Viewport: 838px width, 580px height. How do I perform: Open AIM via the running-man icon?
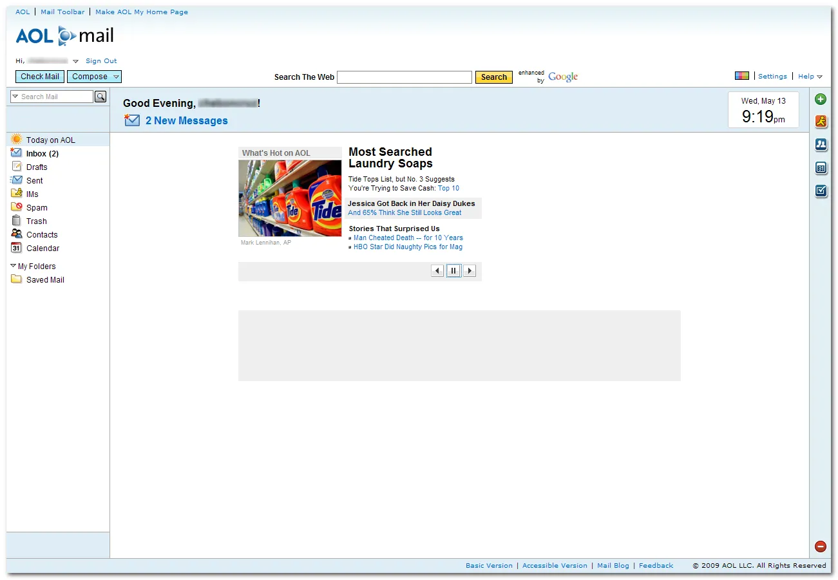coord(821,120)
